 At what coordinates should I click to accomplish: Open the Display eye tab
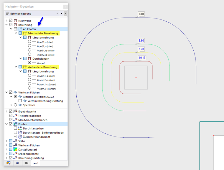pyautogui.click(x=17, y=163)
